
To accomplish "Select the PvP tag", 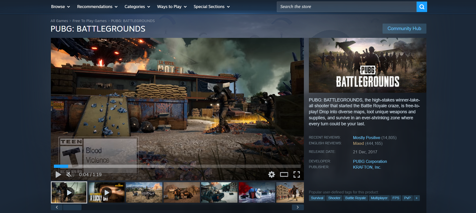I will coord(407,198).
